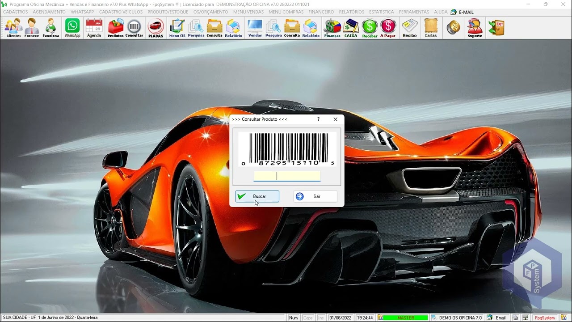Open the AGENDAMENTO menu
The width and height of the screenshot is (572, 322).
pyautogui.click(x=49, y=12)
